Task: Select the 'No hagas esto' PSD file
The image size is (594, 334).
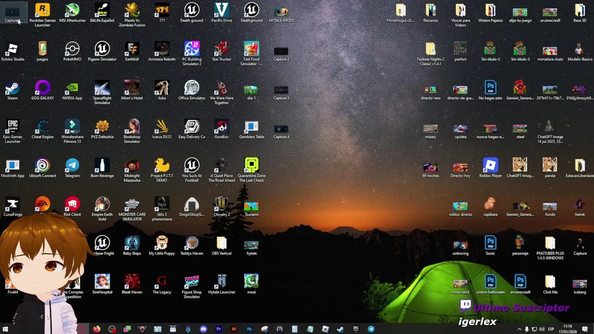Action: coord(491,90)
